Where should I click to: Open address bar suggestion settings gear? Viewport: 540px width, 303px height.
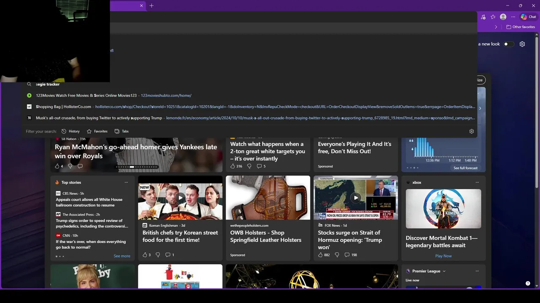coord(472,131)
